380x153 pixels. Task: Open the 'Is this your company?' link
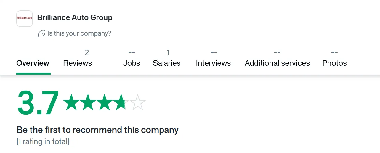point(79,33)
